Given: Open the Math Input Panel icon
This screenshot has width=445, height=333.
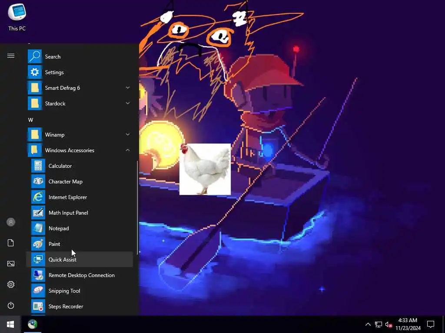Looking at the screenshot, I should (x=38, y=212).
